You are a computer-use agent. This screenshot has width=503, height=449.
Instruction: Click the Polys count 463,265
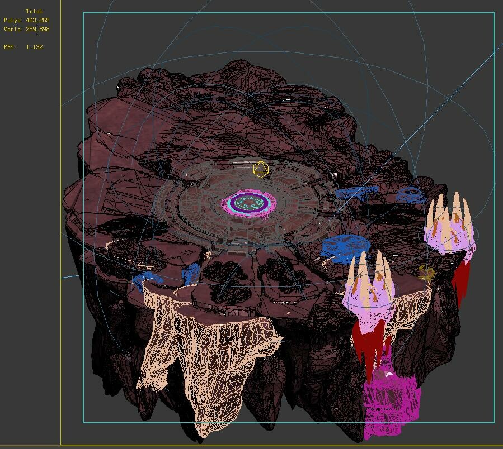(37, 20)
